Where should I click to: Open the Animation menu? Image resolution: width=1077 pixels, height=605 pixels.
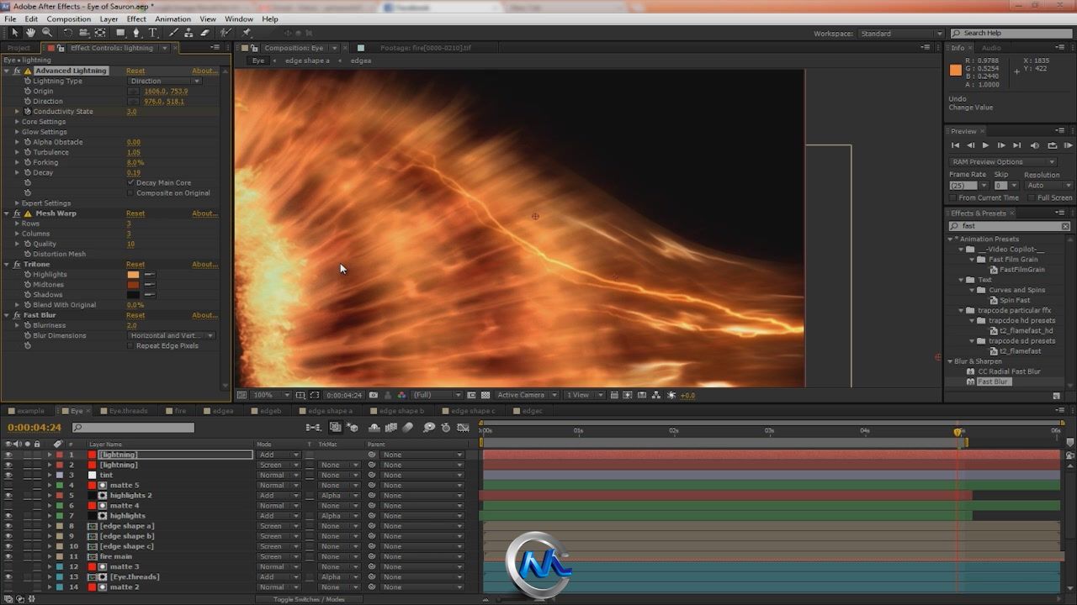point(172,18)
